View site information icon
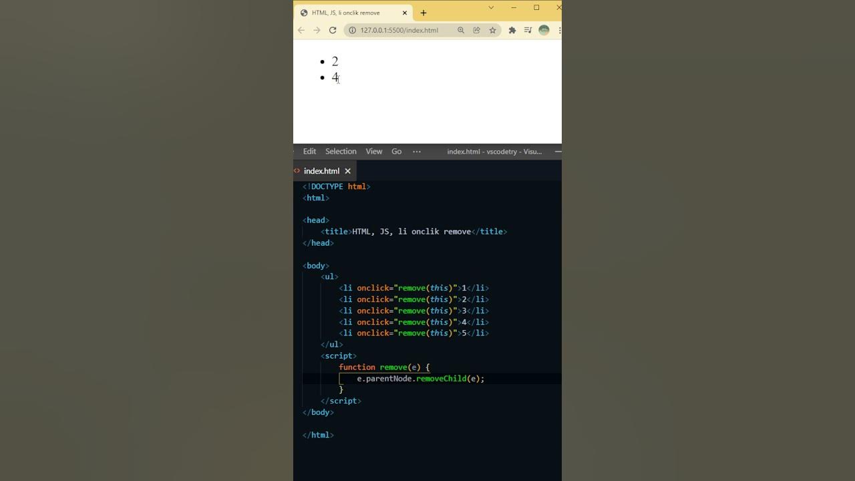The height and width of the screenshot is (481, 855). [352, 30]
